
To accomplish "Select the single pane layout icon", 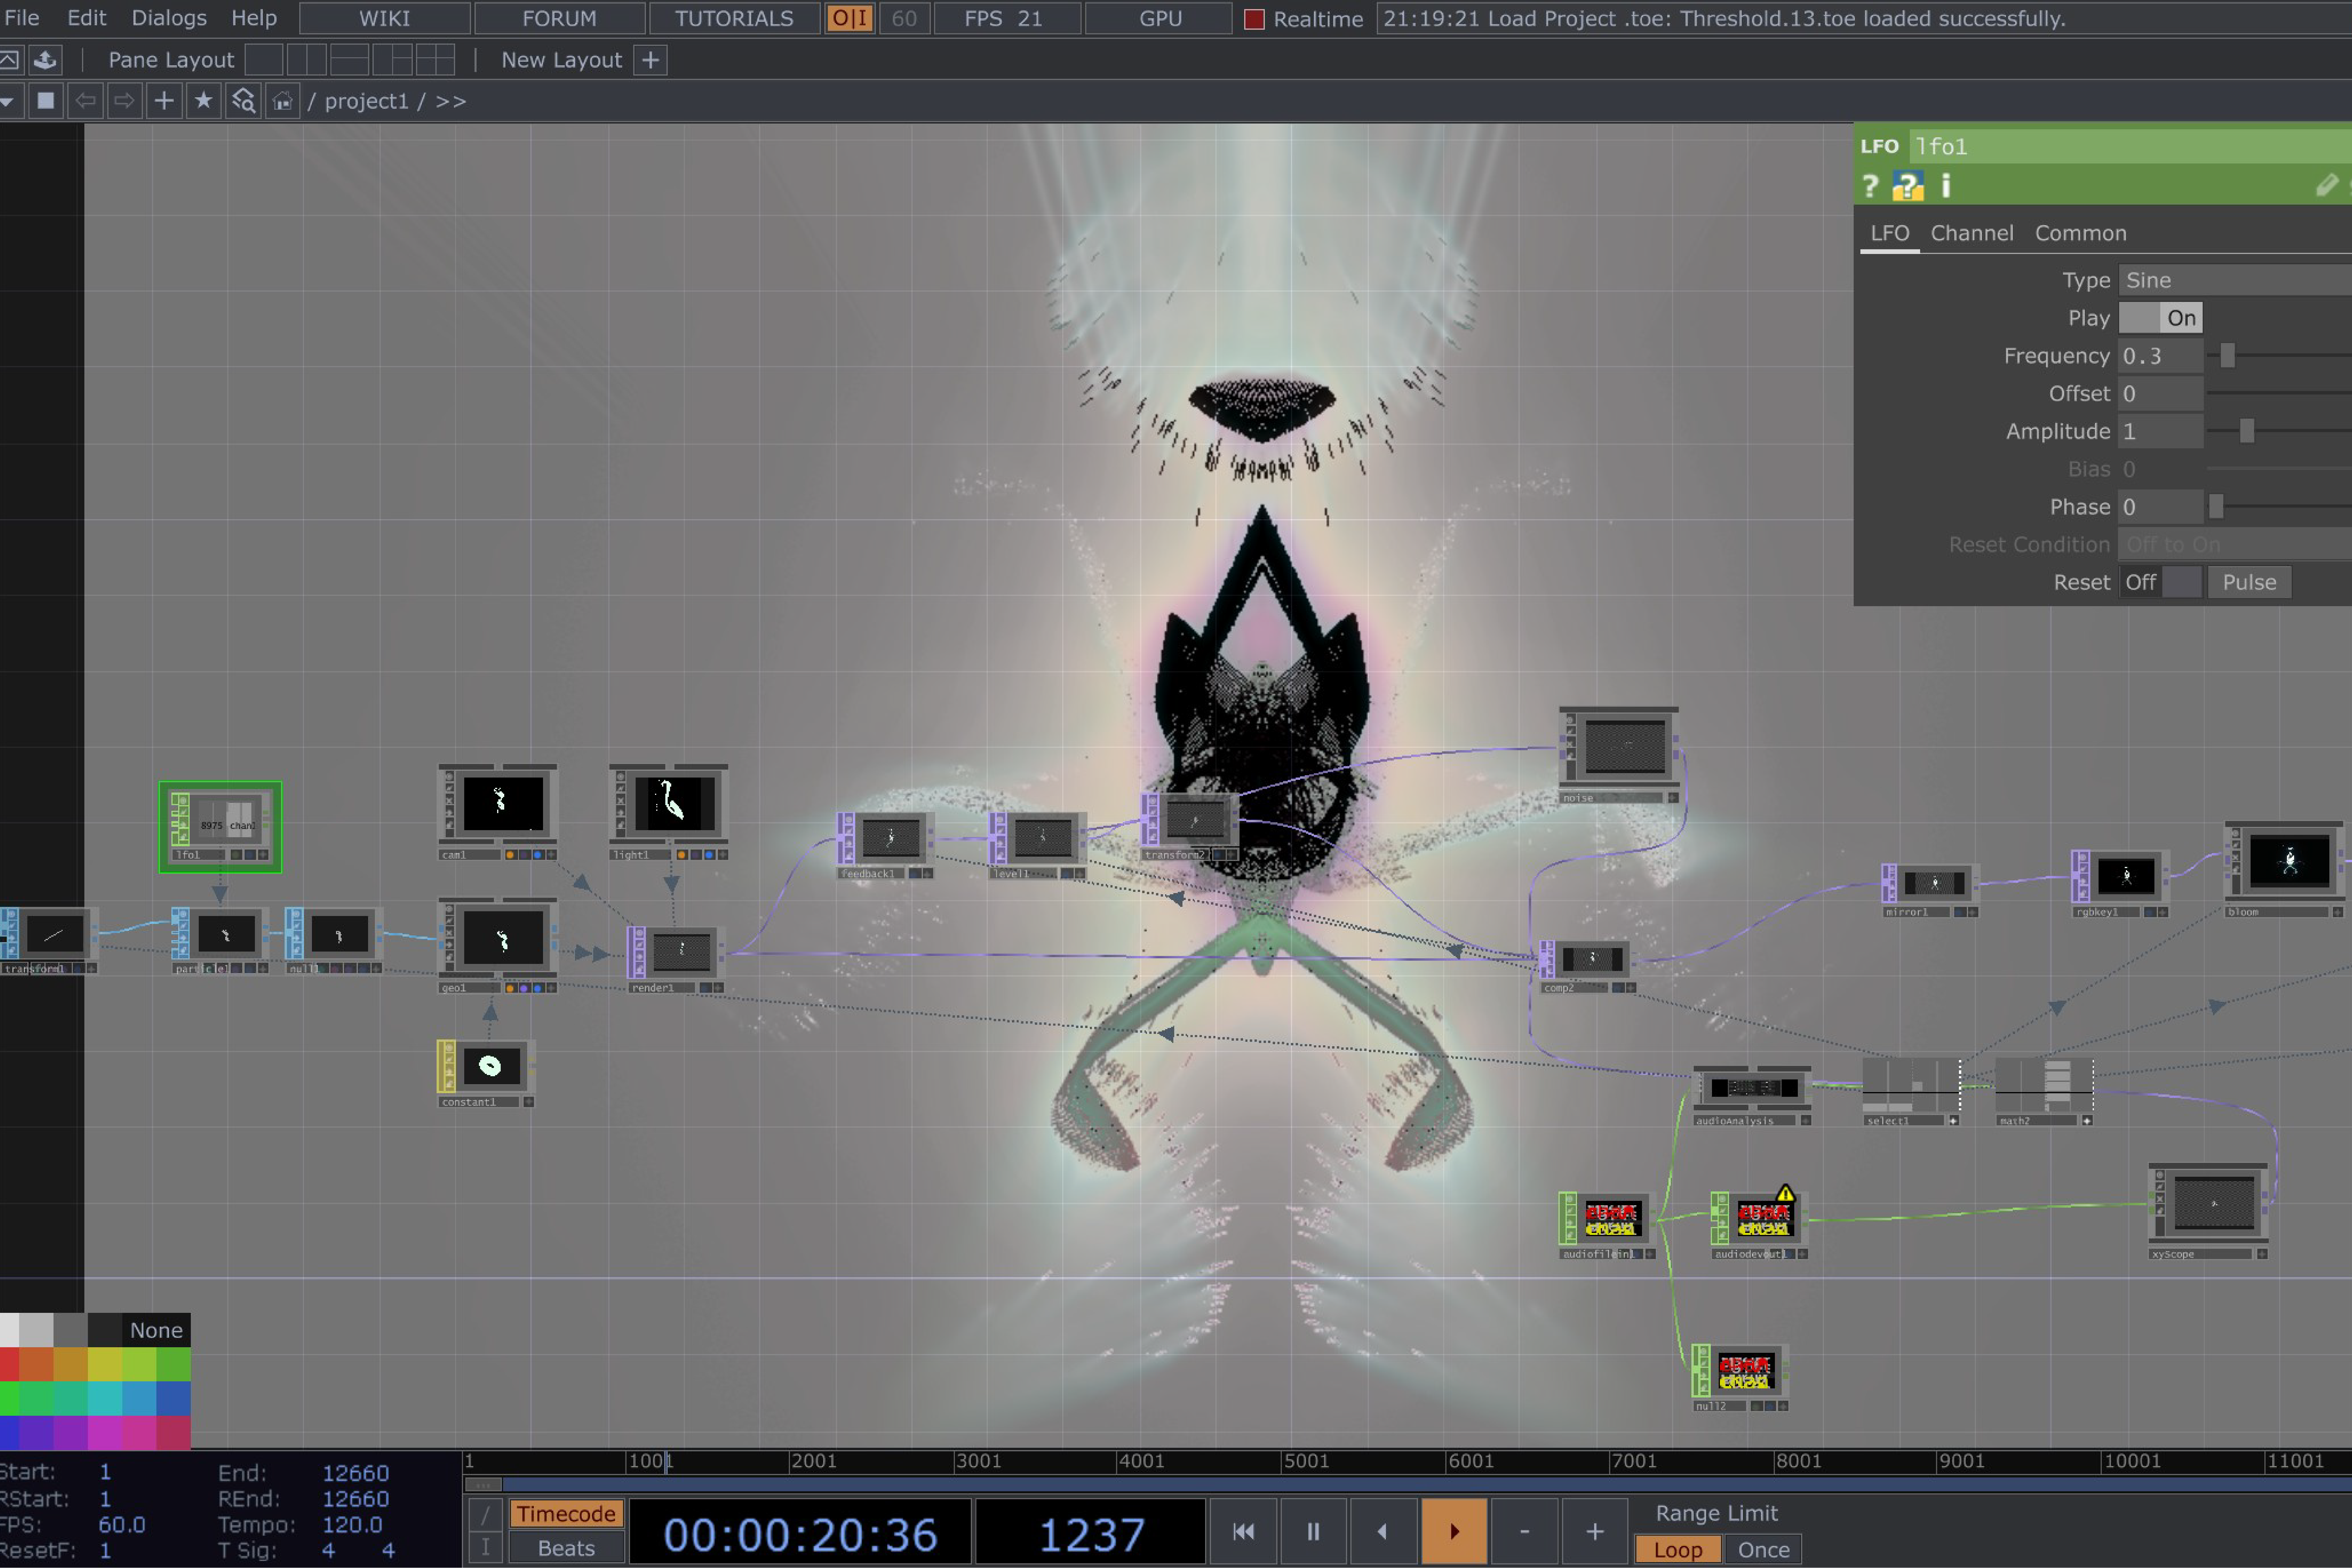I will point(264,60).
